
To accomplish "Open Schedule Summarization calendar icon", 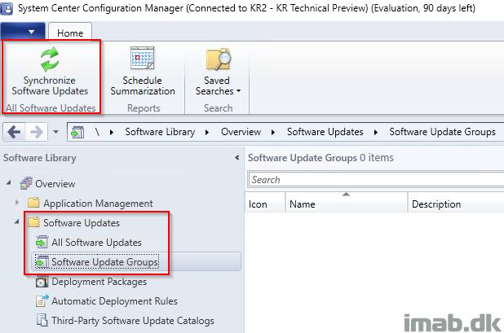I will click(x=142, y=58).
